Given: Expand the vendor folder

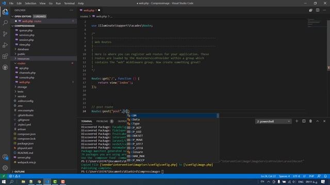Looking at the screenshot, I should 22,96.
